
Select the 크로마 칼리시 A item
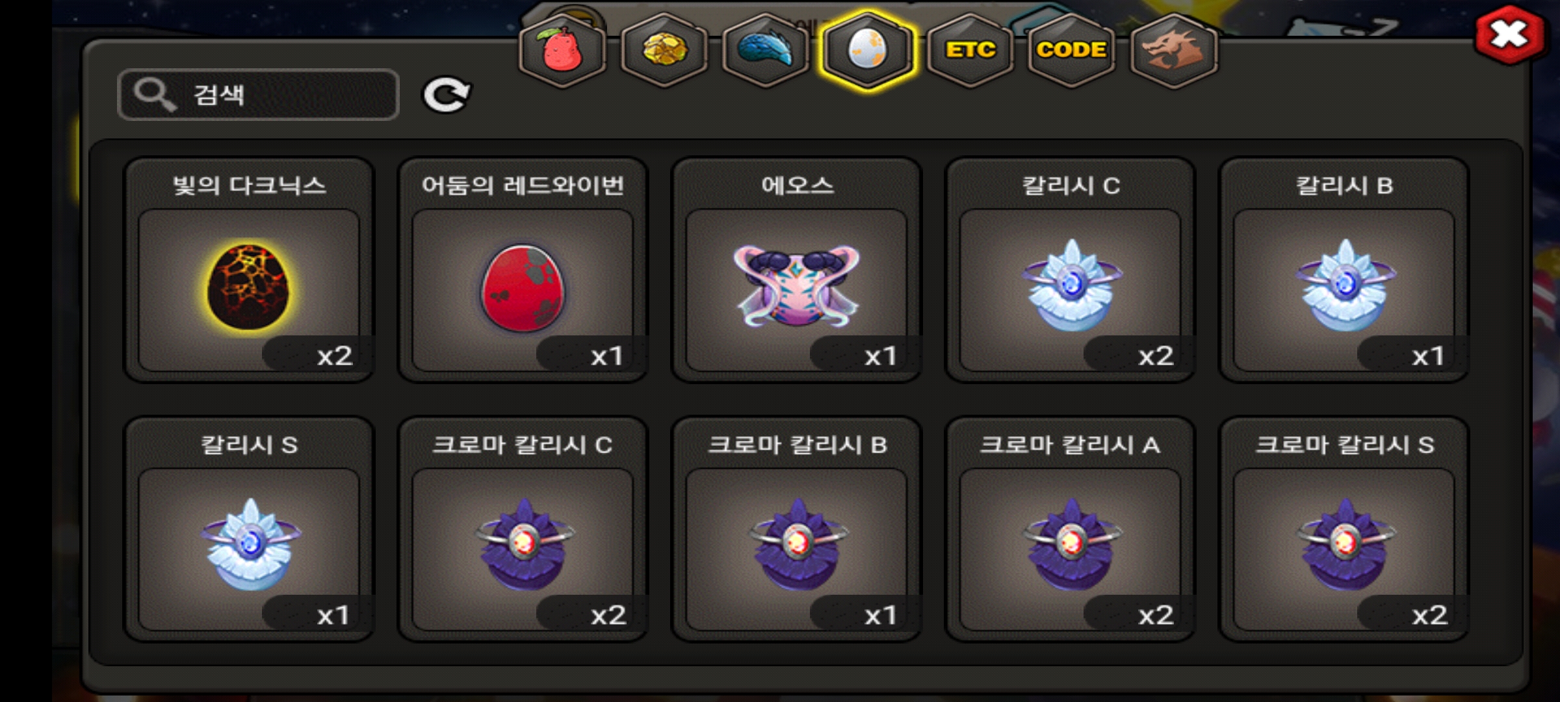pyautogui.click(x=1071, y=529)
